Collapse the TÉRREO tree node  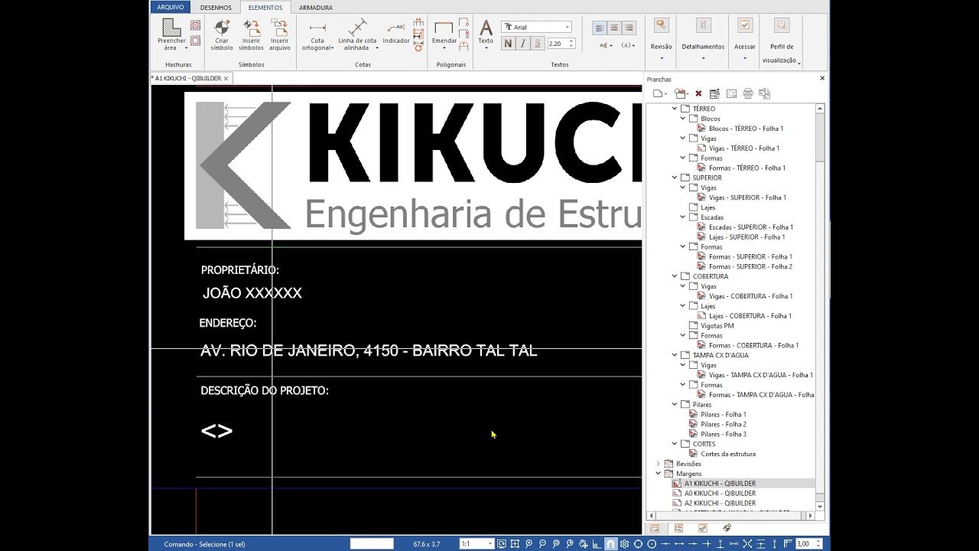tap(675, 109)
